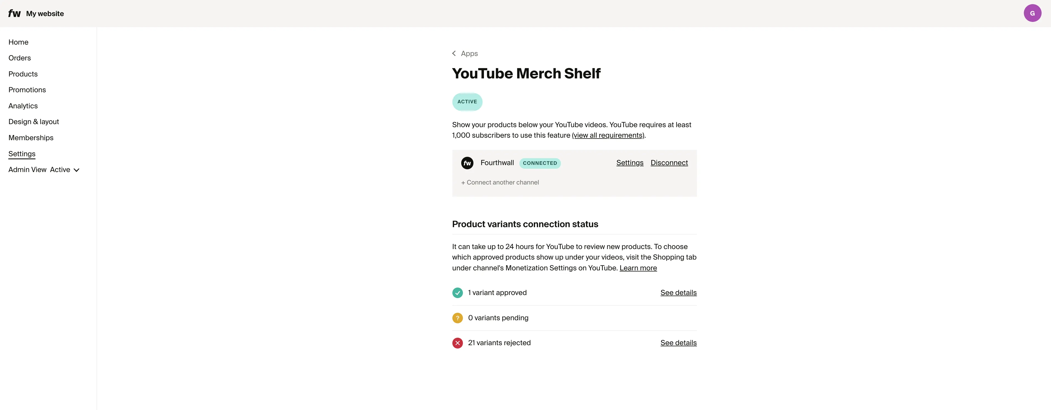Open the profile avatar menu
The image size is (1051, 410).
(x=1032, y=13)
